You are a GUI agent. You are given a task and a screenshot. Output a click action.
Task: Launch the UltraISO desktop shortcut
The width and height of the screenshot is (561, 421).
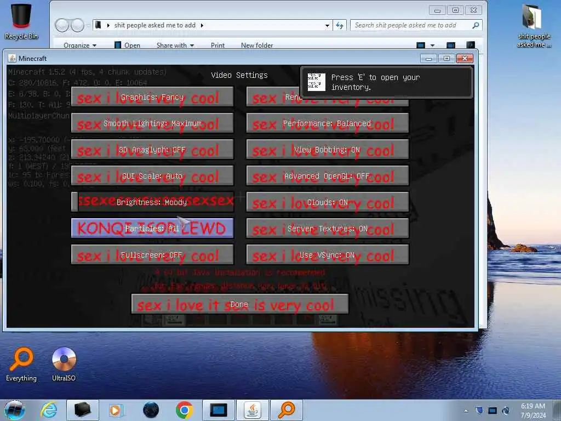[x=64, y=364]
